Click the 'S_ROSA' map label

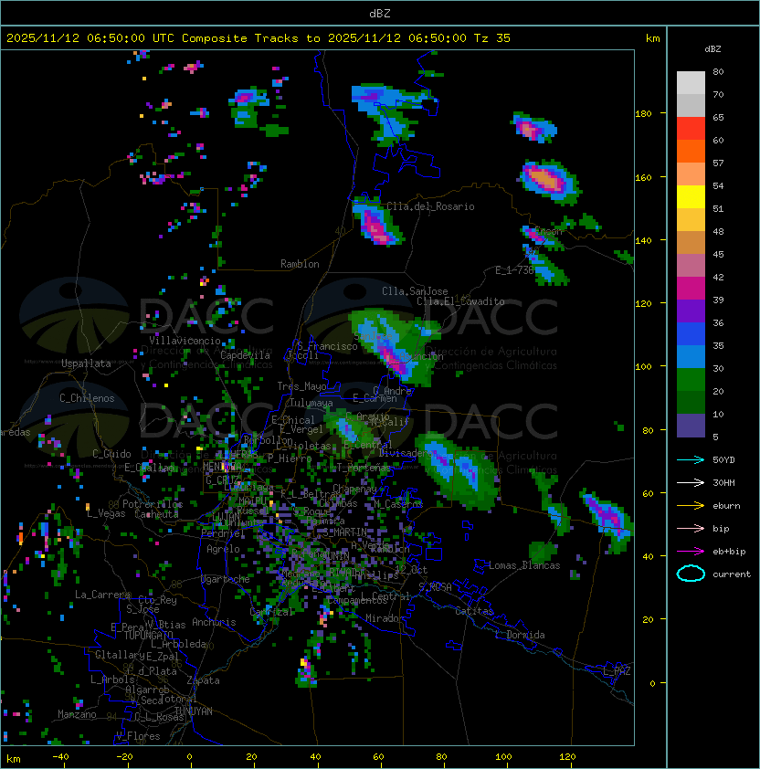[x=435, y=586]
